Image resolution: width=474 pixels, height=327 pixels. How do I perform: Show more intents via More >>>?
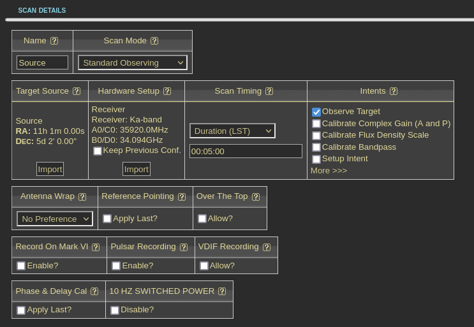point(329,171)
